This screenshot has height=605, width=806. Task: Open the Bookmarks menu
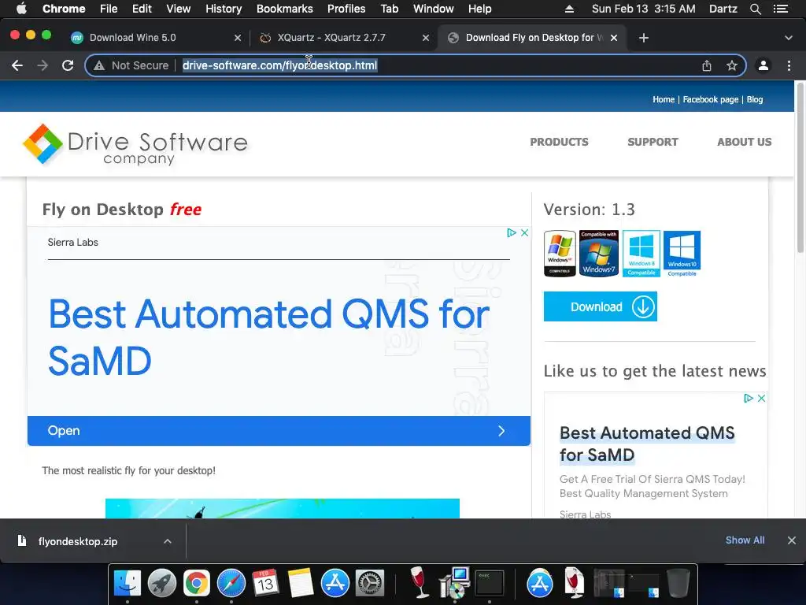[285, 9]
